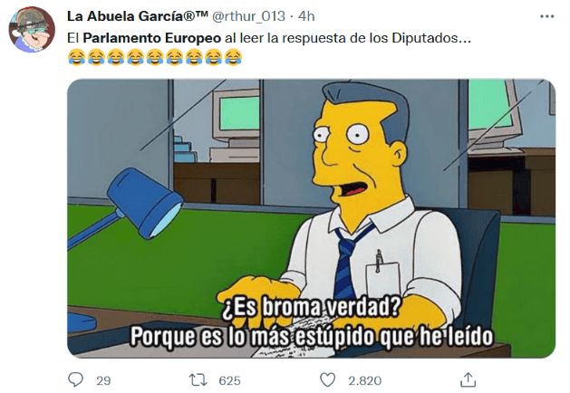Like the tweet with heart icon

pos(327,380)
